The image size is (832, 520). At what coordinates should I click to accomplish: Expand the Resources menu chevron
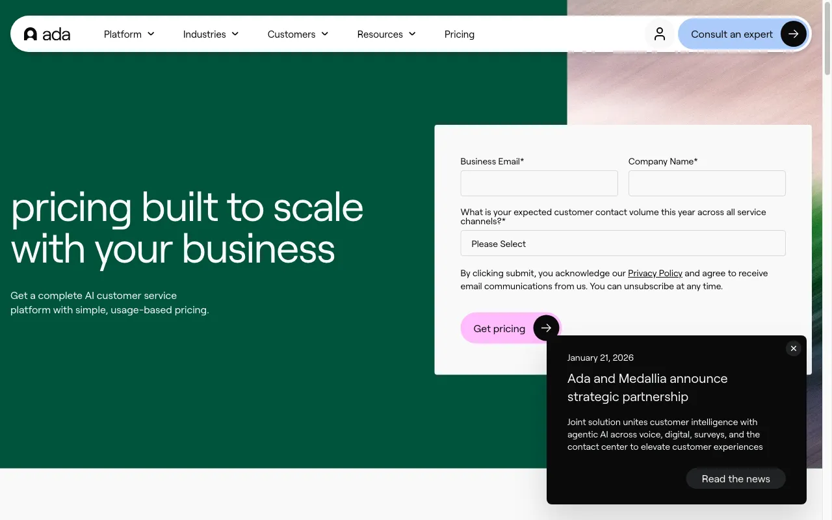pos(412,34)
